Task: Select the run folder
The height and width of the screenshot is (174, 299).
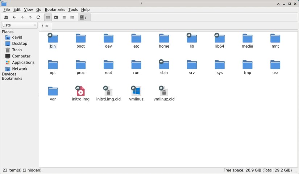Action: click(x=136, y=67)
